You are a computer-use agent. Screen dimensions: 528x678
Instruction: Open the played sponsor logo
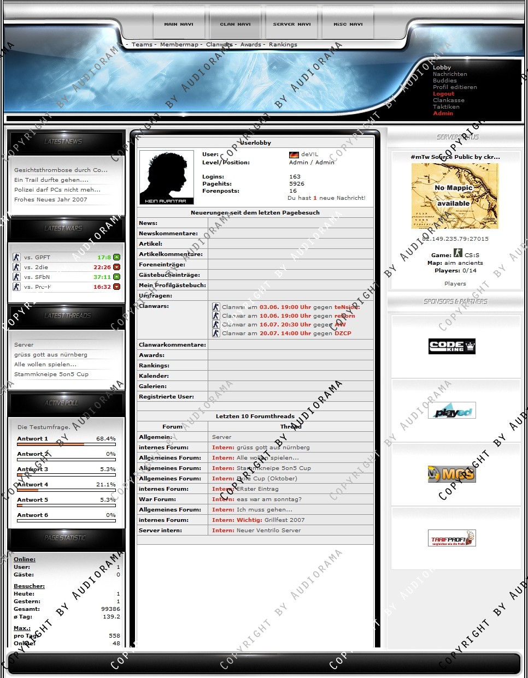tap(451, 411)
